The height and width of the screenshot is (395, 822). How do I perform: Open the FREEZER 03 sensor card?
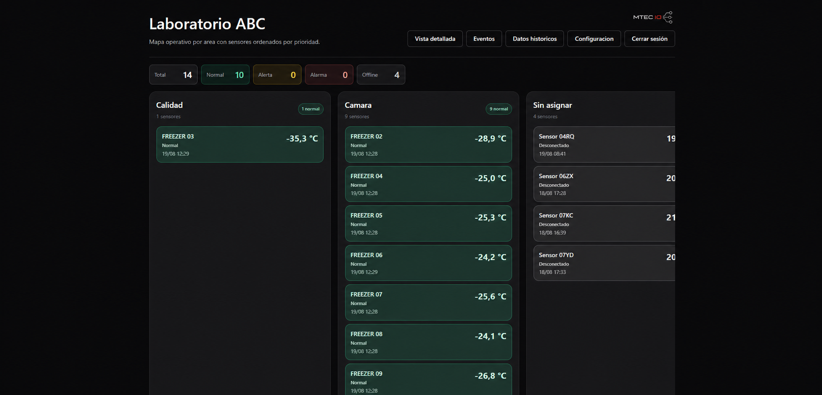pyautogui.click(x=240, y=144)
